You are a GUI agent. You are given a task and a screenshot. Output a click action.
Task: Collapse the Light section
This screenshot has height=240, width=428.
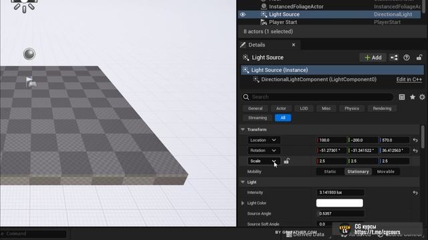243,182
